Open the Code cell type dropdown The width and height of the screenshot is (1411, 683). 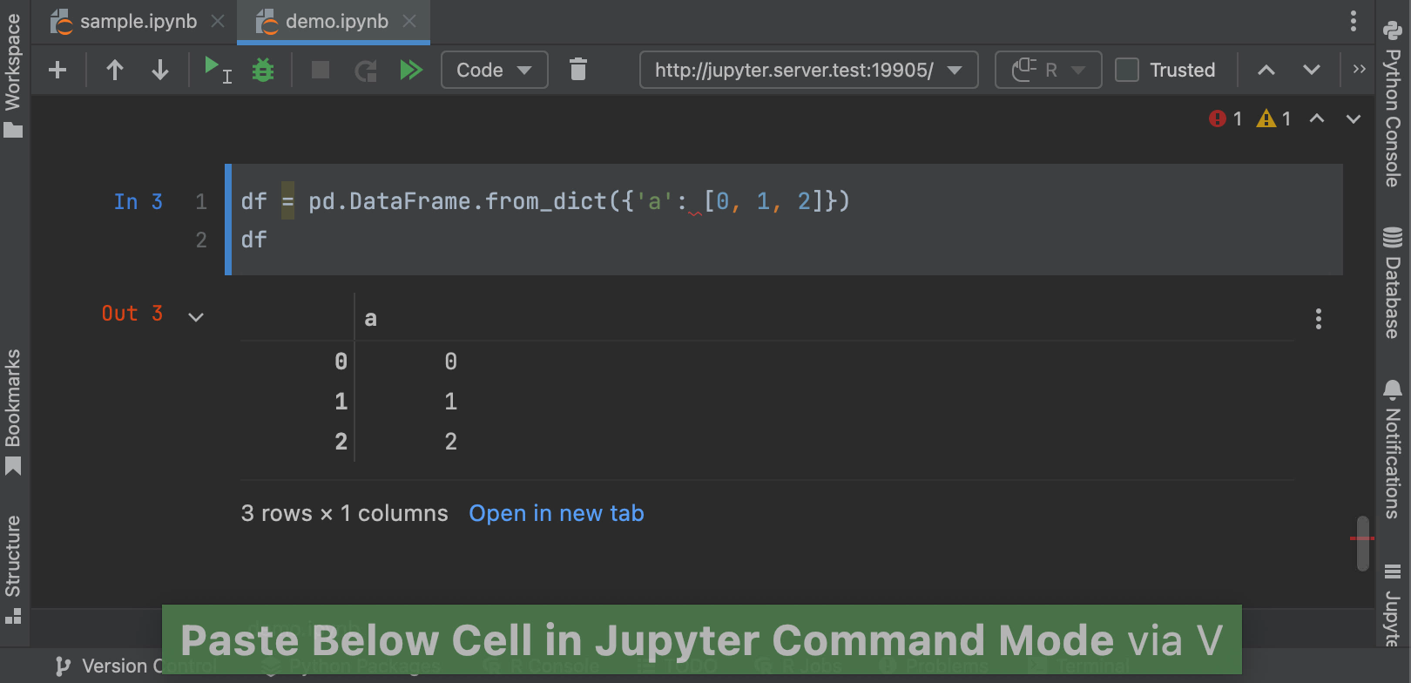click(x=494, y=70)
